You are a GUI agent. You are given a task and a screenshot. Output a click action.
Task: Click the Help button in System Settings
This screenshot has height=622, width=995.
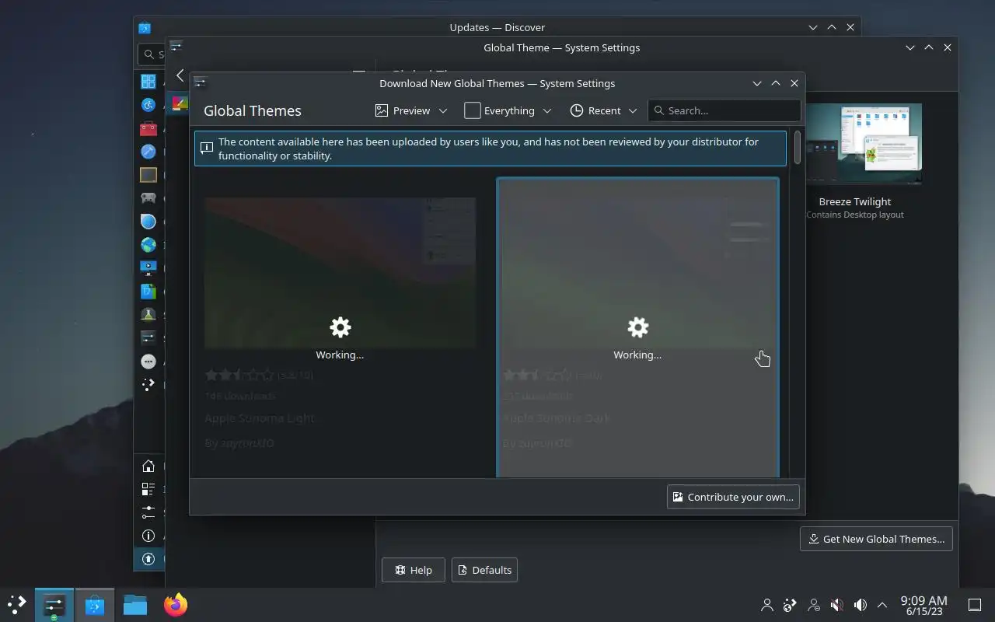pyautogui.click(x=413, y=570)
